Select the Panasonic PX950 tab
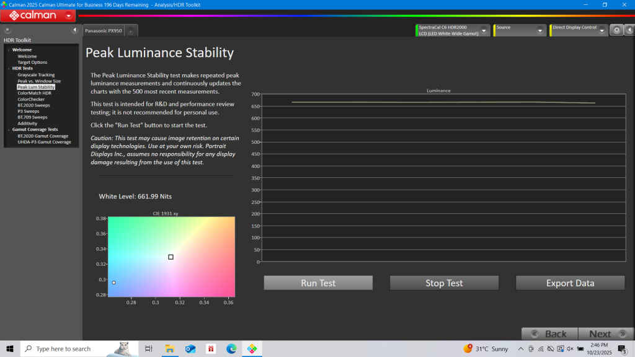Image resolution: width=635 pixels, height=357 pixels. 104,30
